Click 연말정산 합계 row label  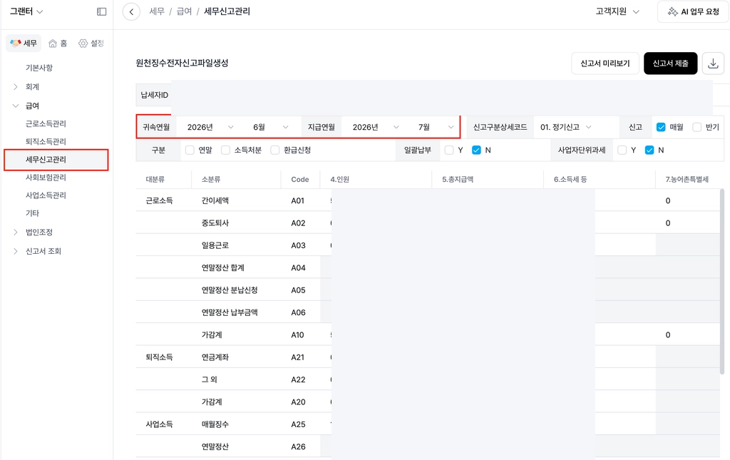click(x=223, y=267)
